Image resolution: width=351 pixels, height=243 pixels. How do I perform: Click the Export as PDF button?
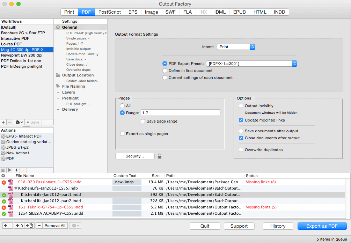tap(322, 226)
